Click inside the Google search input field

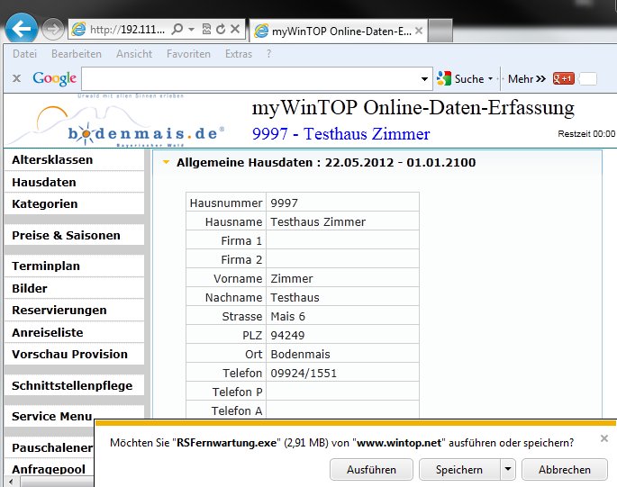coord(252,79)
